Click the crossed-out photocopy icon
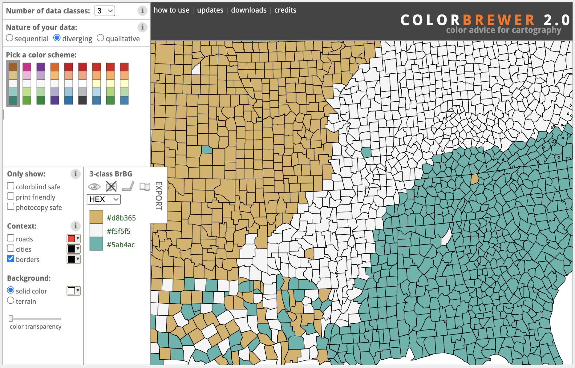 point(111,186)
